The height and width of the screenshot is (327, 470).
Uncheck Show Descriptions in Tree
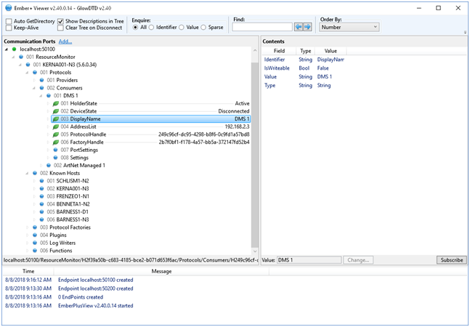61,21
